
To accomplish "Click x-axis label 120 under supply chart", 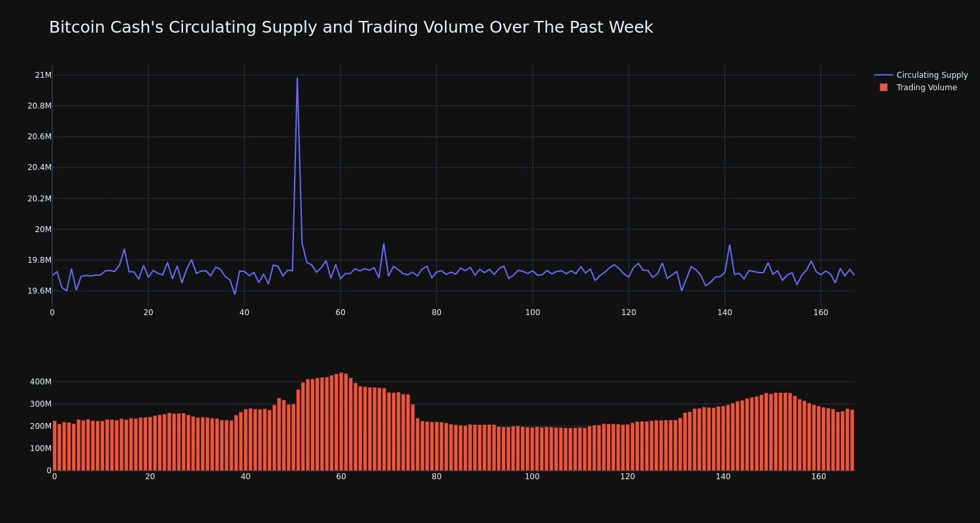I will [629, 312].
